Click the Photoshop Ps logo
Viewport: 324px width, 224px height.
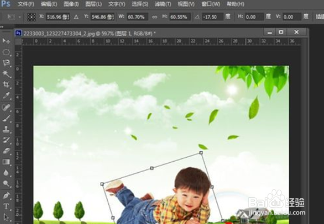pos(6,3)
